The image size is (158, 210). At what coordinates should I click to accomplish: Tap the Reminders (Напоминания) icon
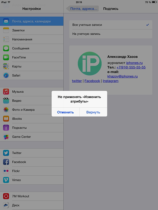(6, 39)
